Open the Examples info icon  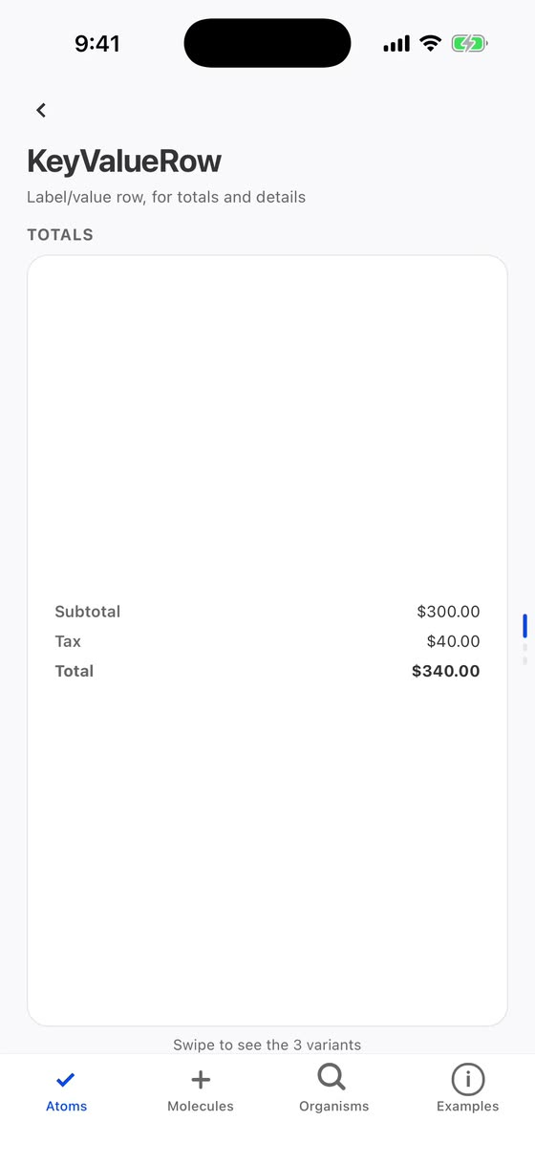(x=468, y=1080)
